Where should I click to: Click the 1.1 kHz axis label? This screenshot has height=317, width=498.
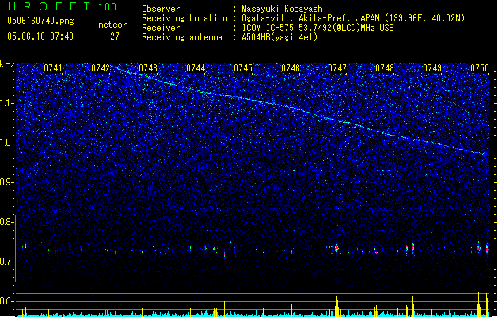[x=7, y=103]
